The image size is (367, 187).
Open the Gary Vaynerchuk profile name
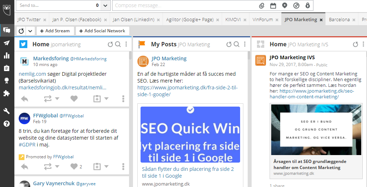[x=54, y=183]
